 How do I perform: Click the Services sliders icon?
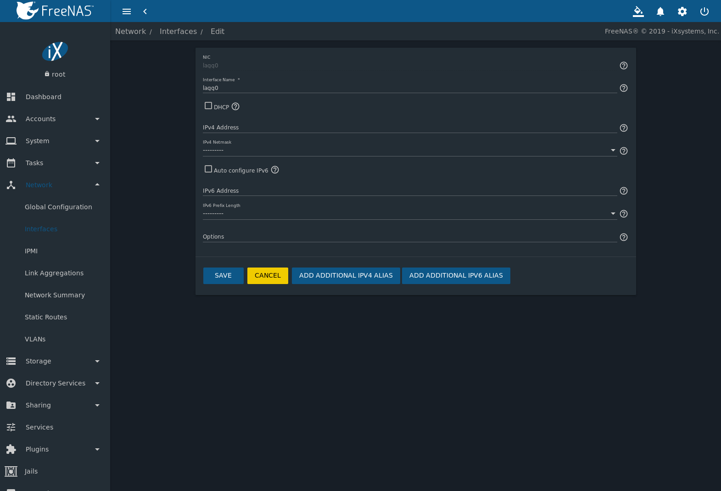11,427
